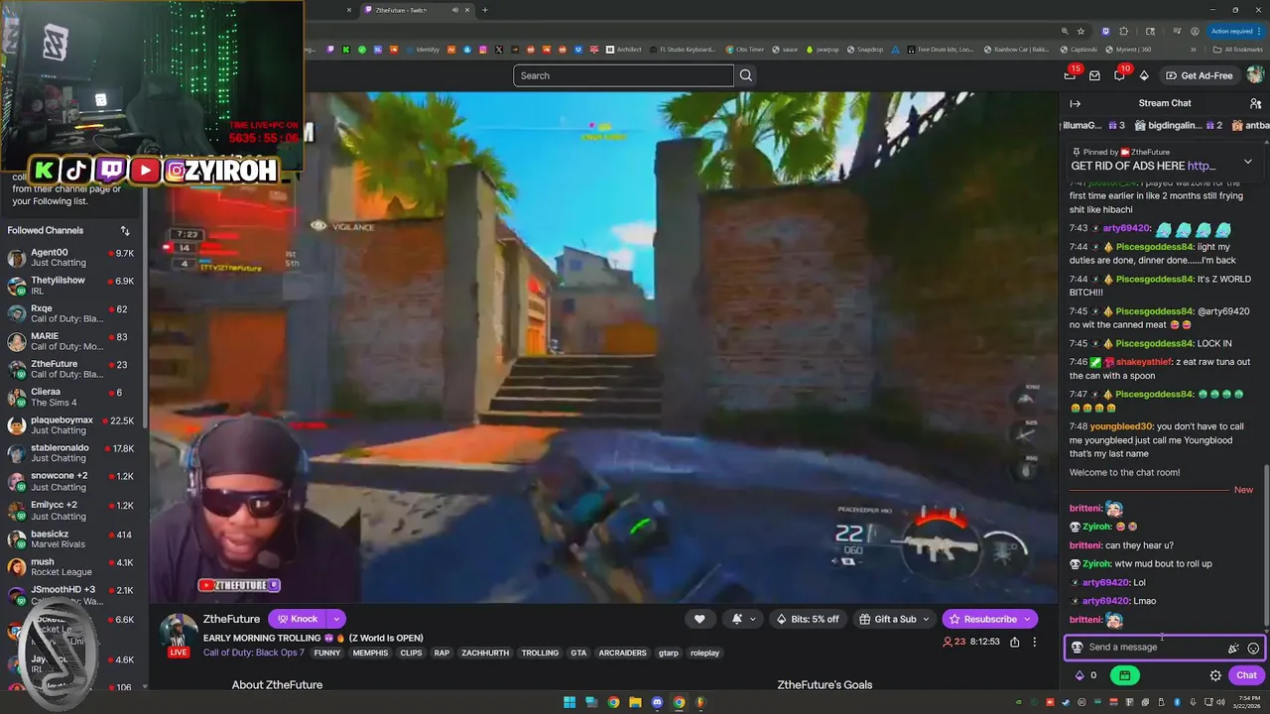Viewport: 1270px width, 714px height.
Task: Open the Call of Duty: Black Ops 7 link
Action: tap(254, 653)
